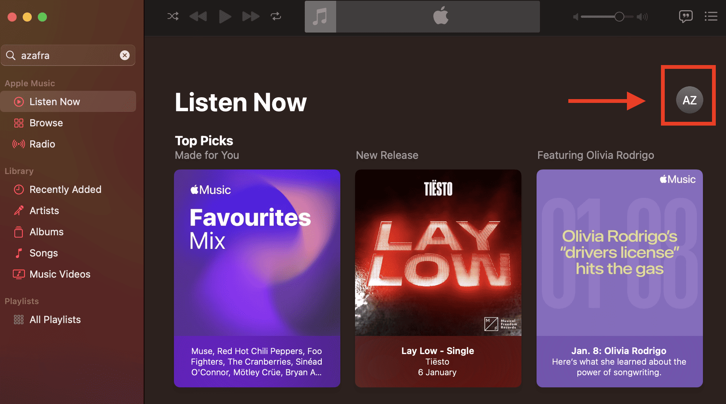Skip to the next track
This screenshot has height=404, width=726.
[x=250, y=16]
